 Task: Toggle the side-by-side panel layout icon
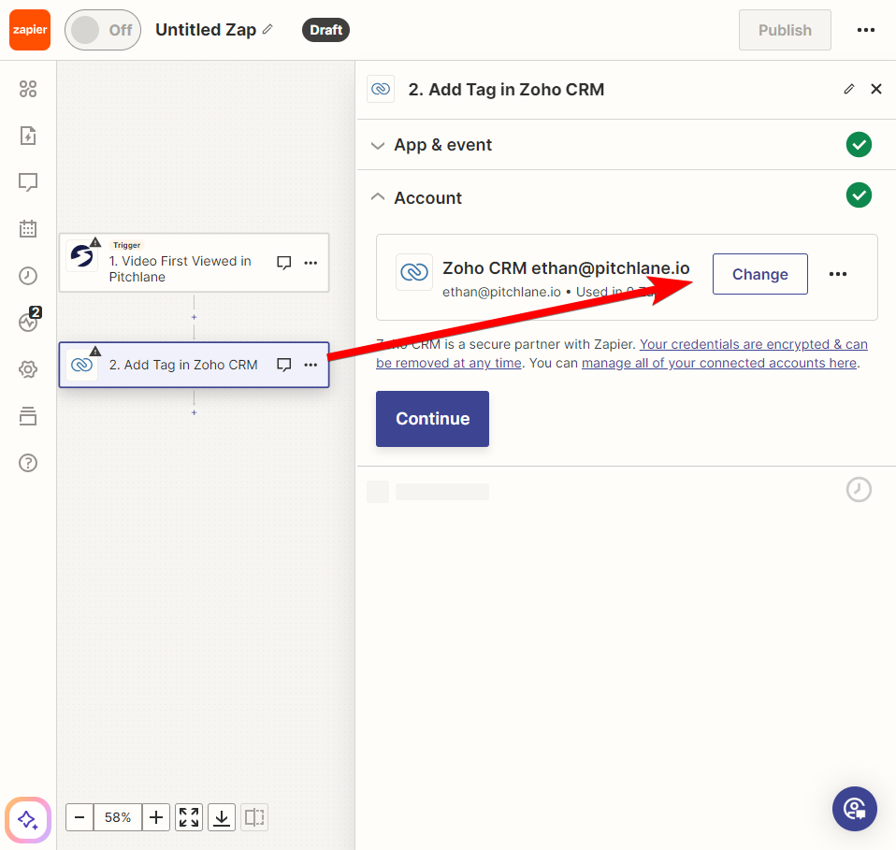254,817
